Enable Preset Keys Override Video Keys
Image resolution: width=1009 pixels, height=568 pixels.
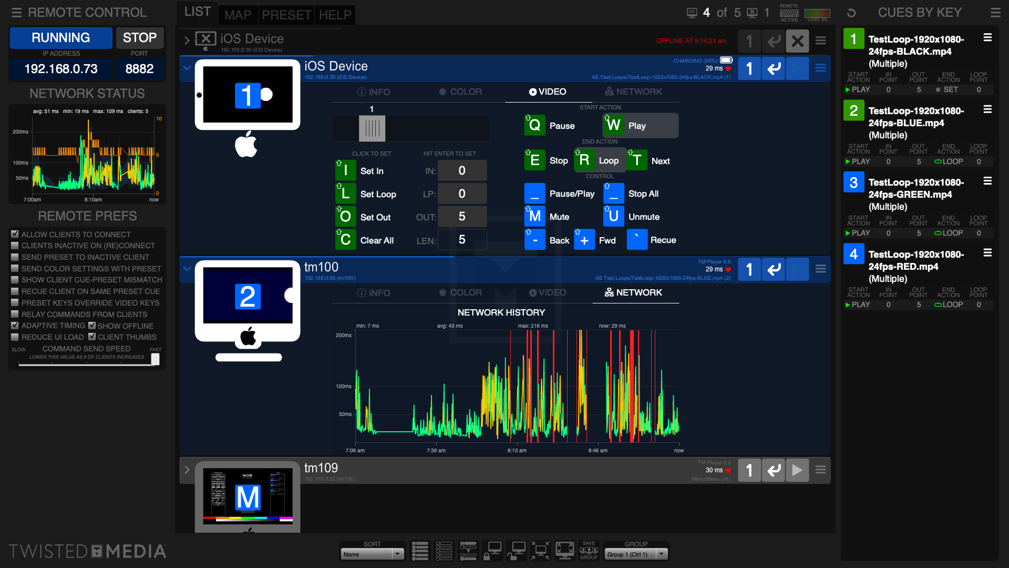15,302
